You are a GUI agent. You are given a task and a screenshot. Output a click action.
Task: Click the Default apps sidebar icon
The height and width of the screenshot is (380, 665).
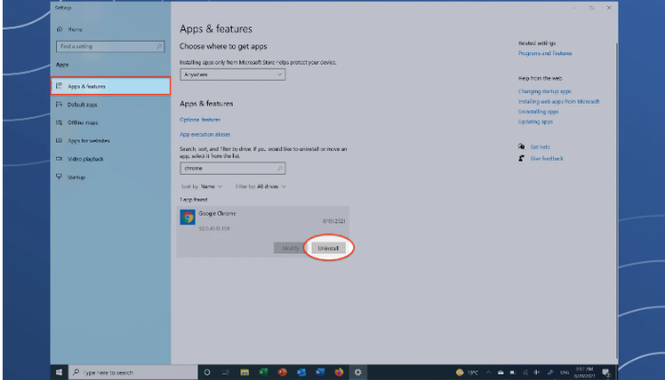pyautogui.click(x=59, y=104)
